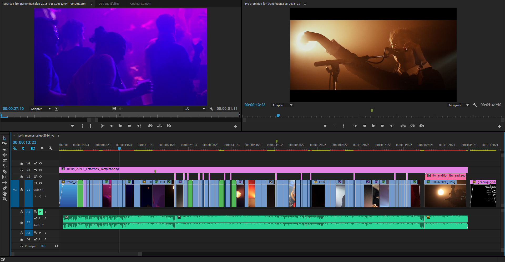Toggle snap in the timeline
The height and width of the screenshot is (262, 505).
(24, 149)
